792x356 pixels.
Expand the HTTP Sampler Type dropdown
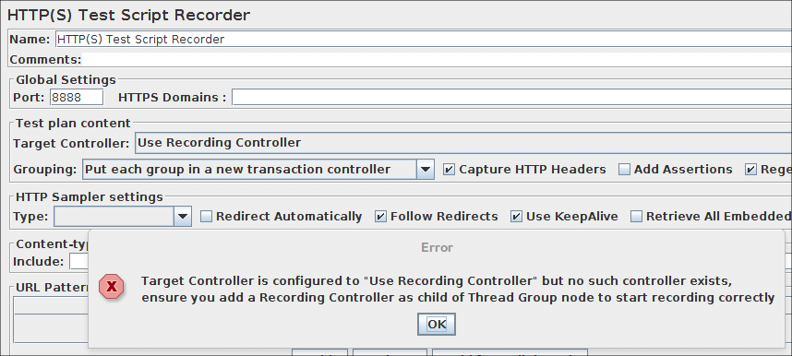pyautogui.click(x=123, y=217)
